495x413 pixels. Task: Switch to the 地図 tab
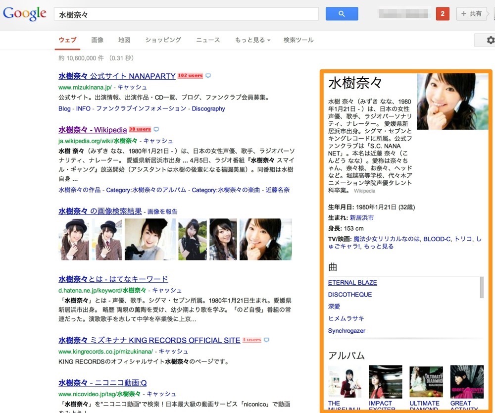click(x=124, y=40)
